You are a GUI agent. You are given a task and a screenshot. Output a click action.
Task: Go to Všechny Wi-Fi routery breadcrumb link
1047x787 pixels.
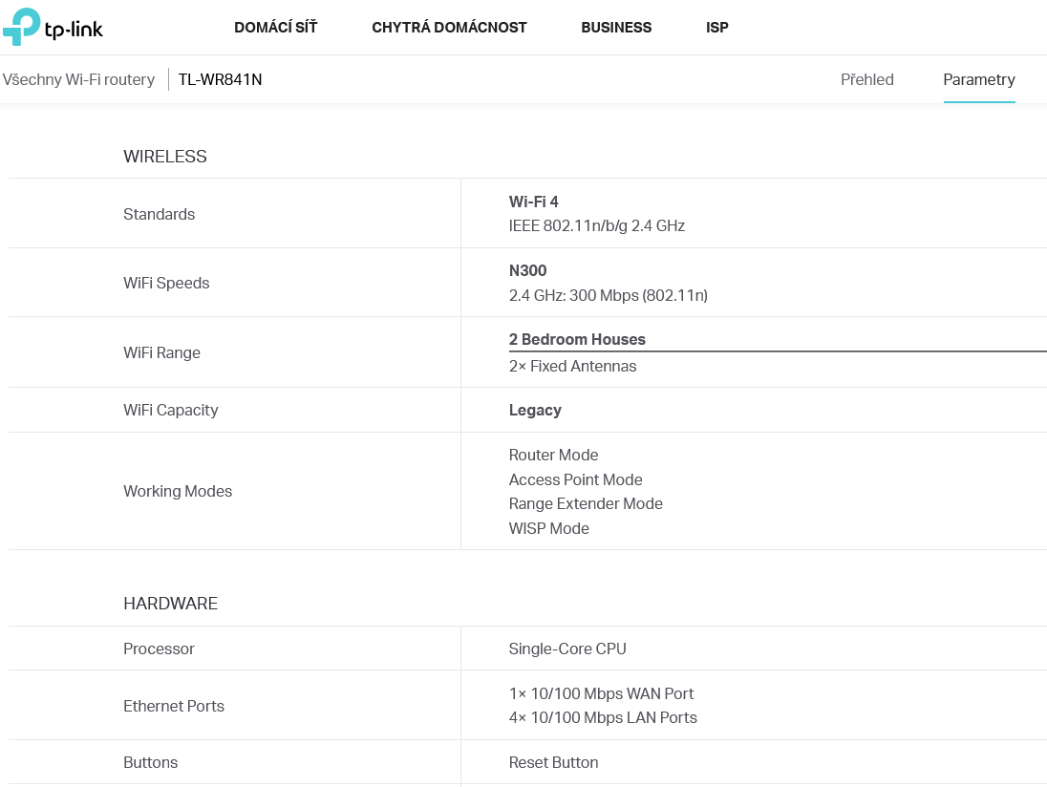point(78,80)
